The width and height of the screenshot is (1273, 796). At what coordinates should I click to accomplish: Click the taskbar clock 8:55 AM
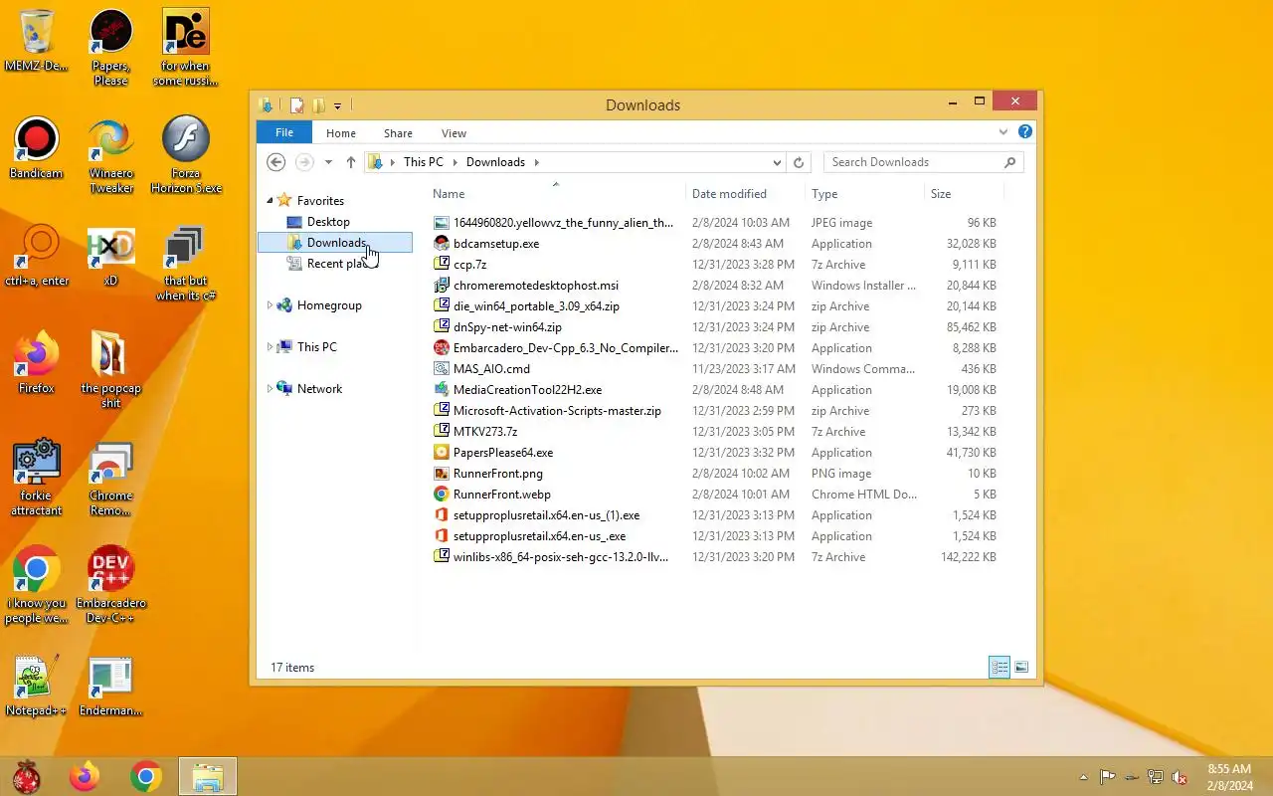click(x=1229, y=777)
